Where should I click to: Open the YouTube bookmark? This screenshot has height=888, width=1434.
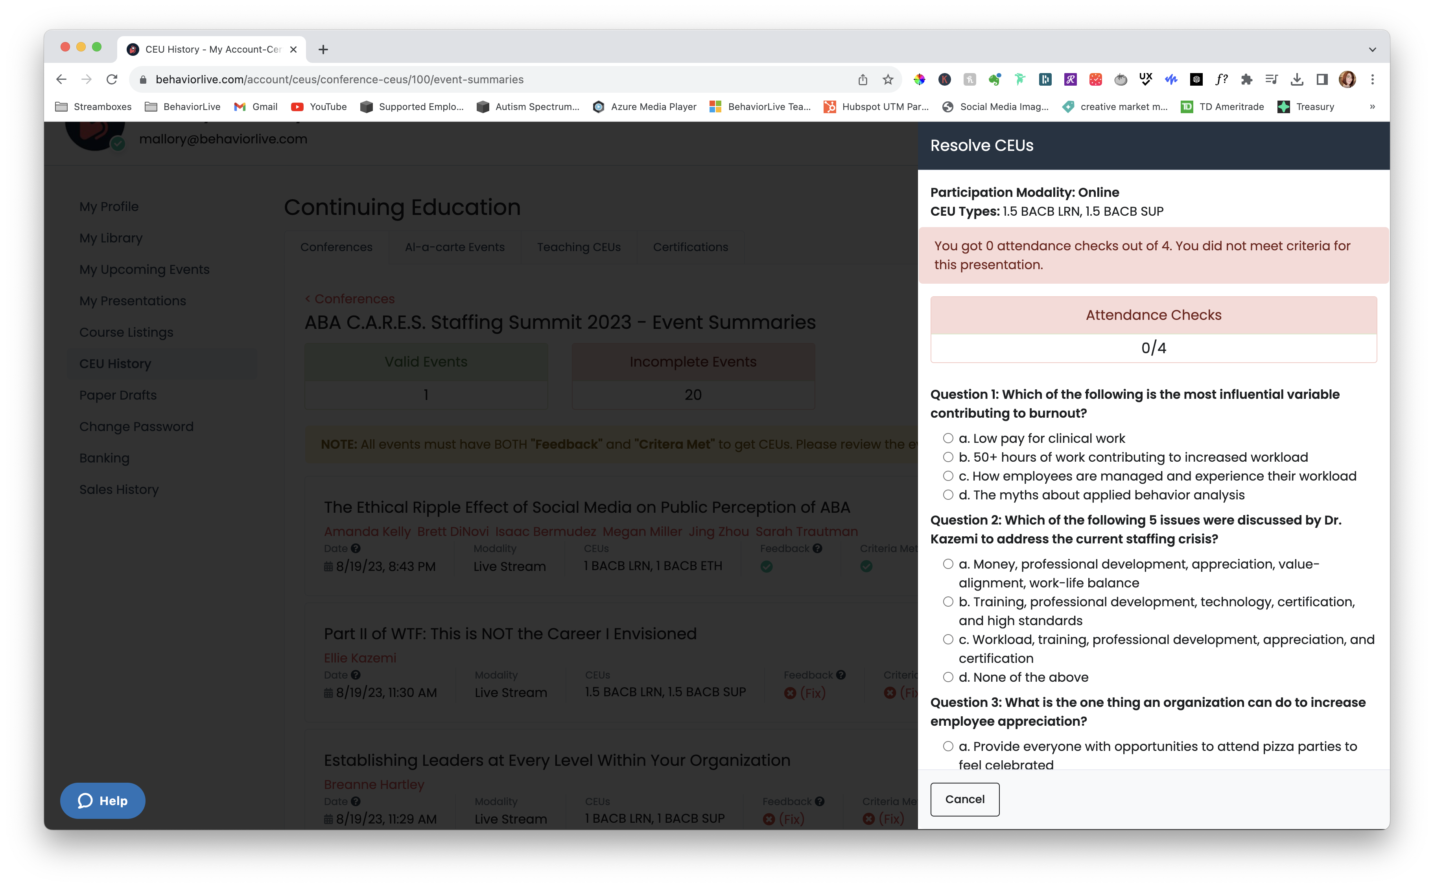[x=319, y=106]
